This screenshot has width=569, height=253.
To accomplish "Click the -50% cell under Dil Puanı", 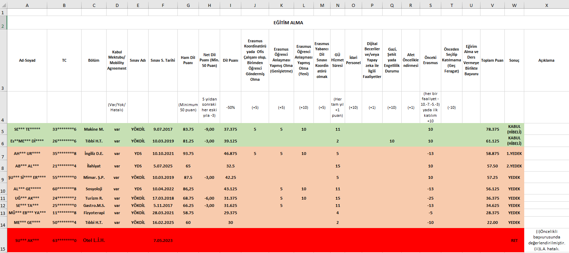I will 231,107.
